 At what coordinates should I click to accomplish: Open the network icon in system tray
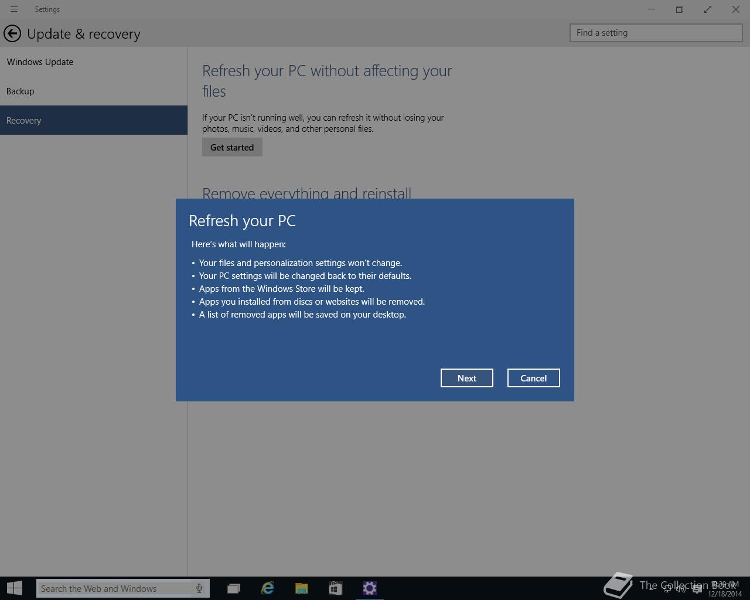667,589
